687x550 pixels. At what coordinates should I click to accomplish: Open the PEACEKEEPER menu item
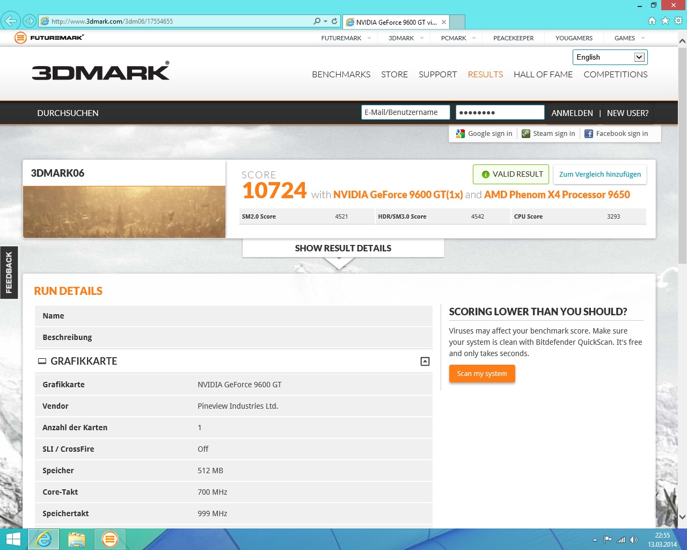coord(514,38)
